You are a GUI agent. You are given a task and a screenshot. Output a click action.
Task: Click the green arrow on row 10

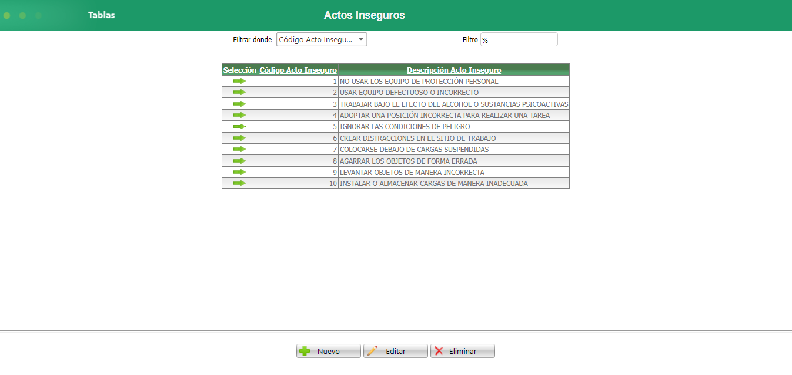[239, 183]
